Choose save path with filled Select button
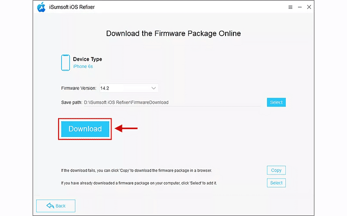 [276, 102]
